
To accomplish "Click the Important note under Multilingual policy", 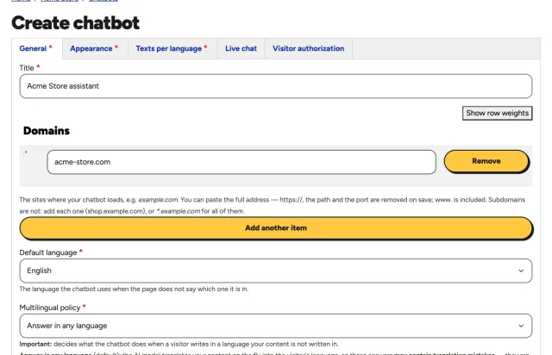I will [x=179, y=344].
